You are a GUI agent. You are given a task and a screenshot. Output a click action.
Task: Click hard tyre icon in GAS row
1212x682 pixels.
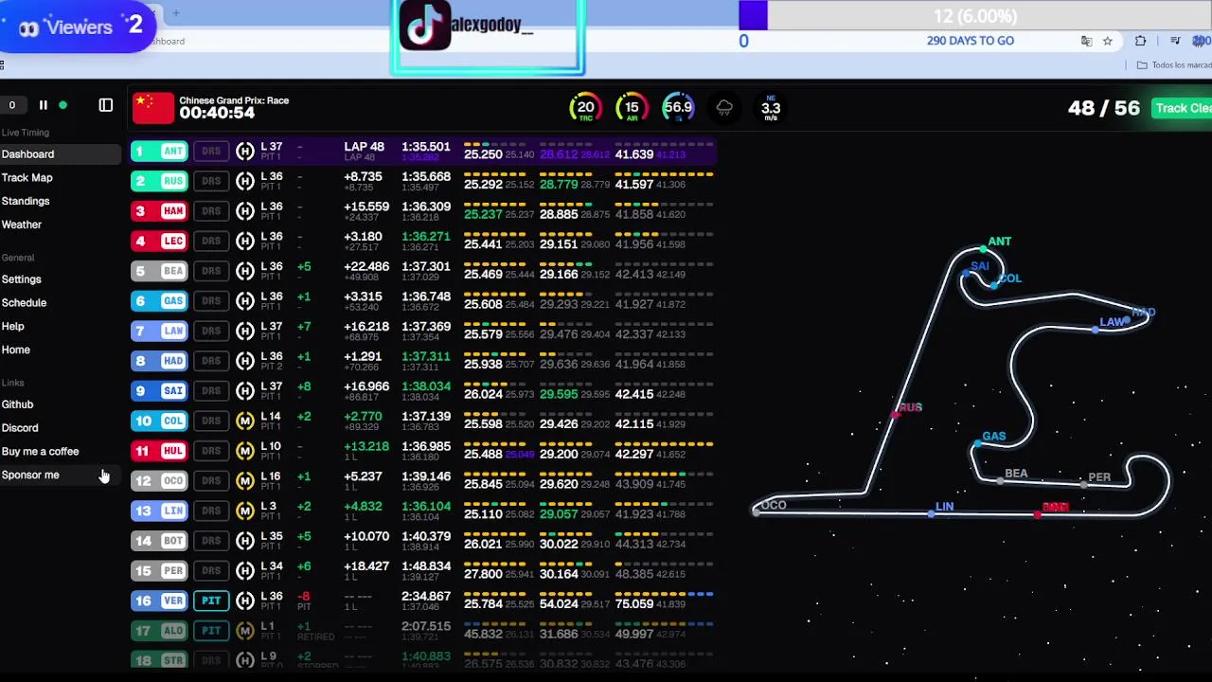coord(245,300)
